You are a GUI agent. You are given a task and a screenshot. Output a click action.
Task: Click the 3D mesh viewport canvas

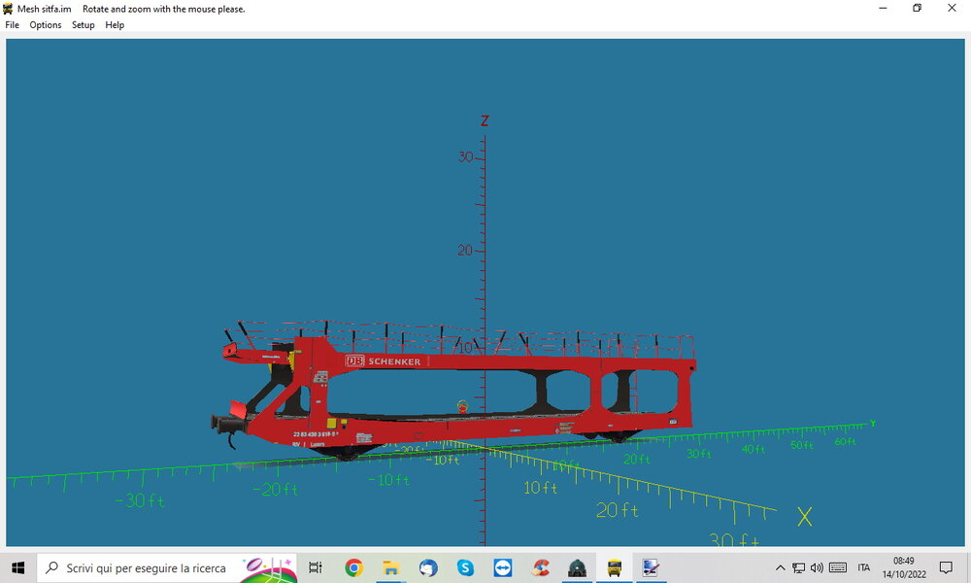[485, 292]
